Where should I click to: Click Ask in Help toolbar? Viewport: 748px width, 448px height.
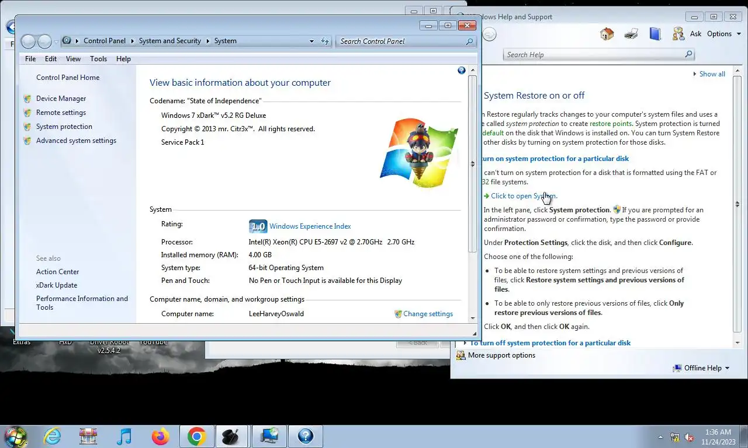coord(695,34)
